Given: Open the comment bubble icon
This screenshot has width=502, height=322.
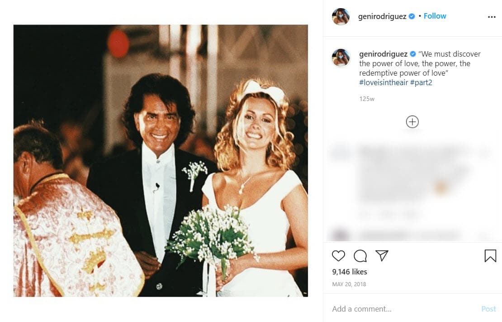Looking at the screenshot, I should 360,256.
